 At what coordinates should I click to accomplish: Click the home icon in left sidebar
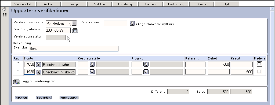(4, 9)
